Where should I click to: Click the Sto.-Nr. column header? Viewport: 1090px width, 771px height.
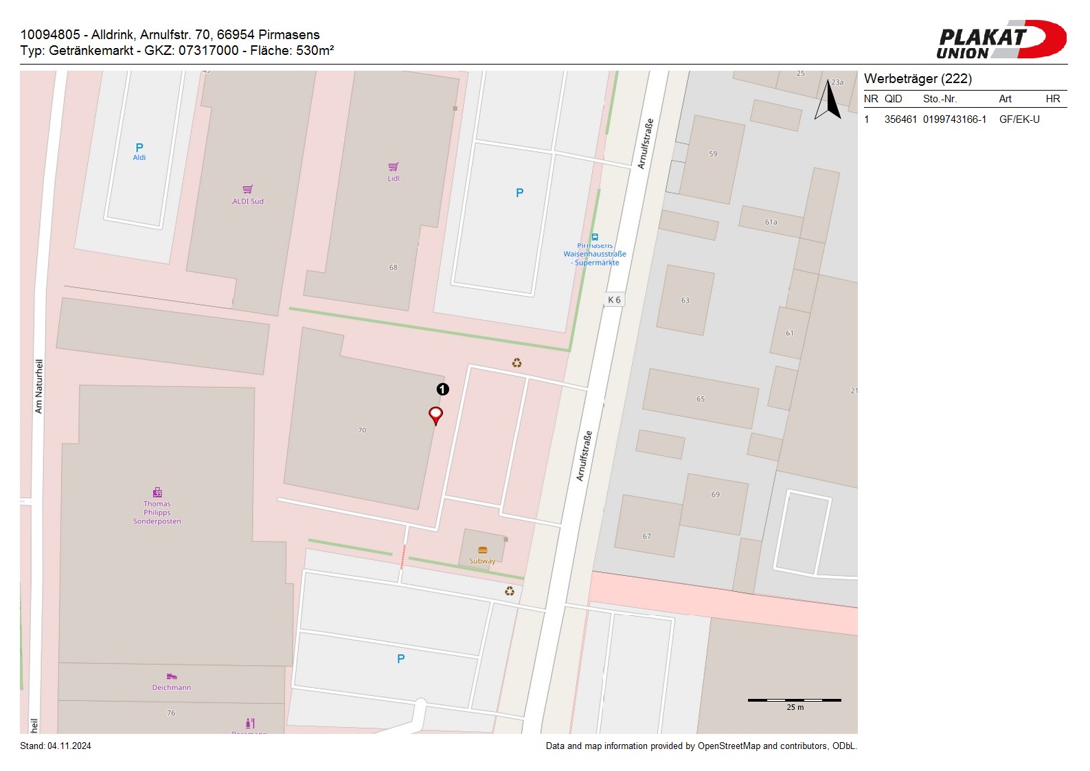940,99
